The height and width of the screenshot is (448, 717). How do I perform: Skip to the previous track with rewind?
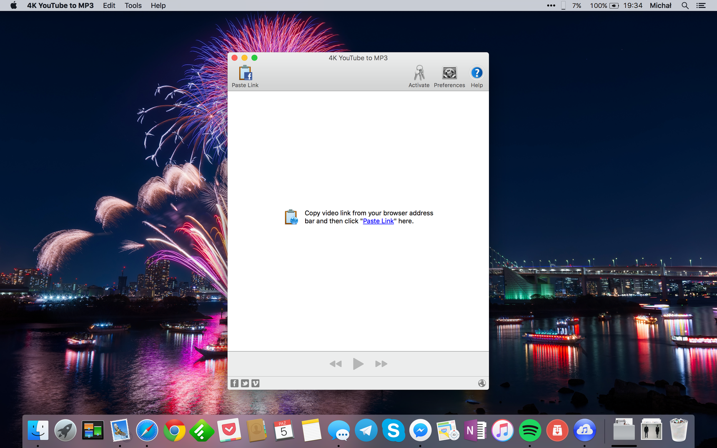click(336, 364)
